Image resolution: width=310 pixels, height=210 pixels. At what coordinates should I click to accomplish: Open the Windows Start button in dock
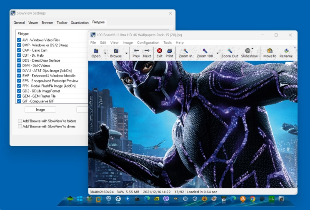(x=80, y=199)
